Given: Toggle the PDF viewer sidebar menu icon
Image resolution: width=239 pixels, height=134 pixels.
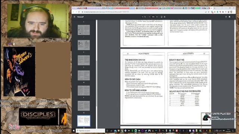Looking at the screenshot, I should pos(74,17).
